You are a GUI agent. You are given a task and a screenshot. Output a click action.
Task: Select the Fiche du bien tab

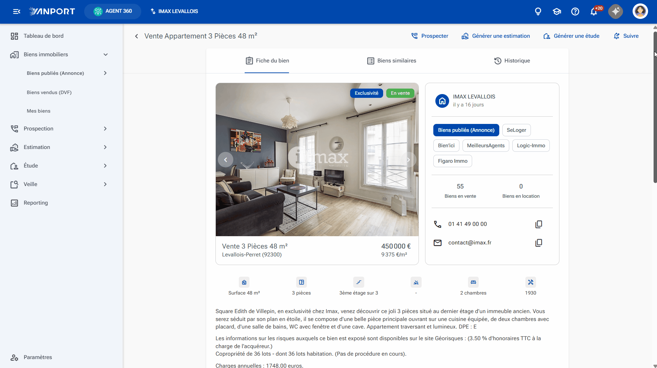tap(267, 61)
